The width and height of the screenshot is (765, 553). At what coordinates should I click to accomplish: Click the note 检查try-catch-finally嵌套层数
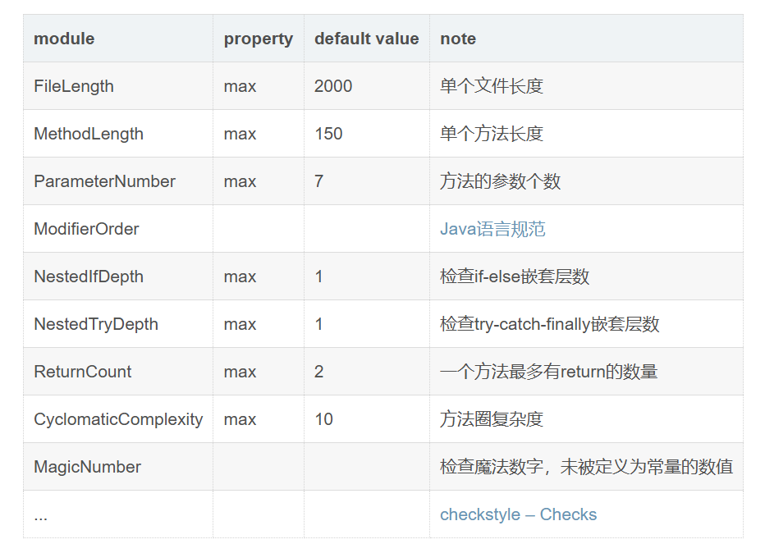coord(549,324)
